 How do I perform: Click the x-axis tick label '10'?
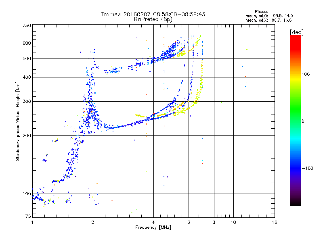233,222
